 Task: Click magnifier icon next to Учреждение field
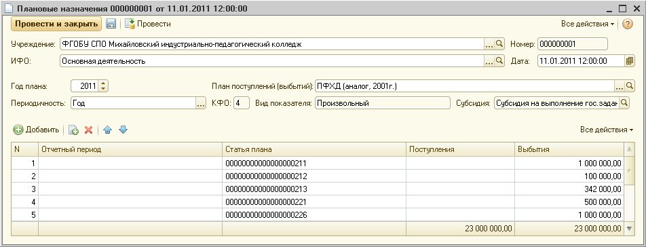[x=499, y=44]
